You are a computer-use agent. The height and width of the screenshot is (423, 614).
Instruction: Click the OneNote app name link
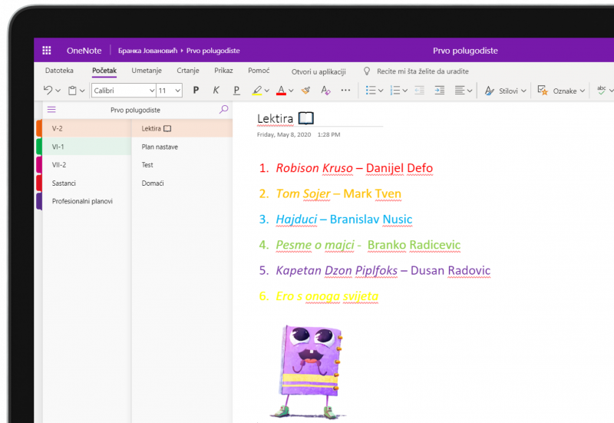[x=84, y=51]
